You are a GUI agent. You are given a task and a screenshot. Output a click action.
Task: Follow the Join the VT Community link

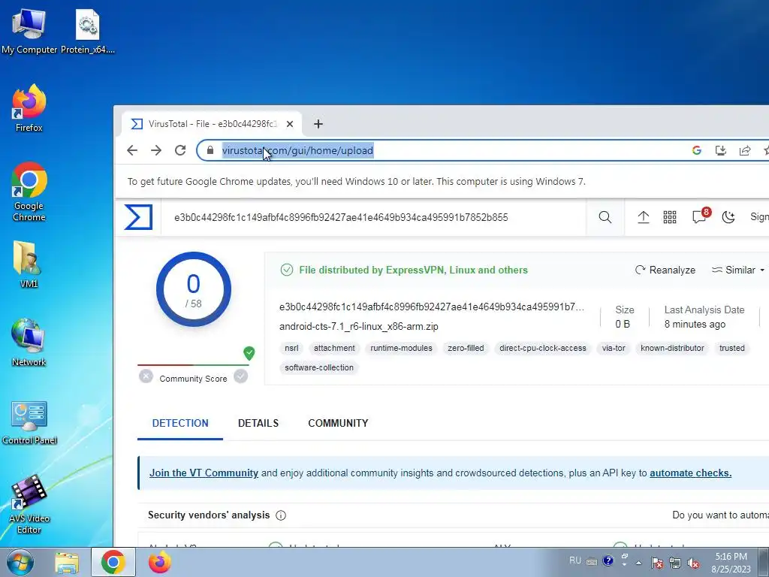pyautogui.click(x=204, y=473)
